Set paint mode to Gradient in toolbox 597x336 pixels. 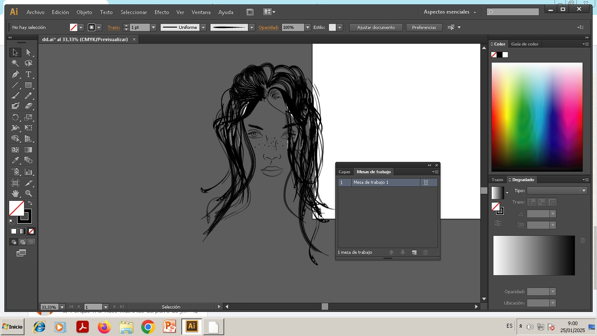[22, 231]
